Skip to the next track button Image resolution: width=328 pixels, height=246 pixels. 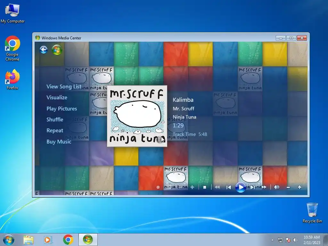click(x=253, y=187)
